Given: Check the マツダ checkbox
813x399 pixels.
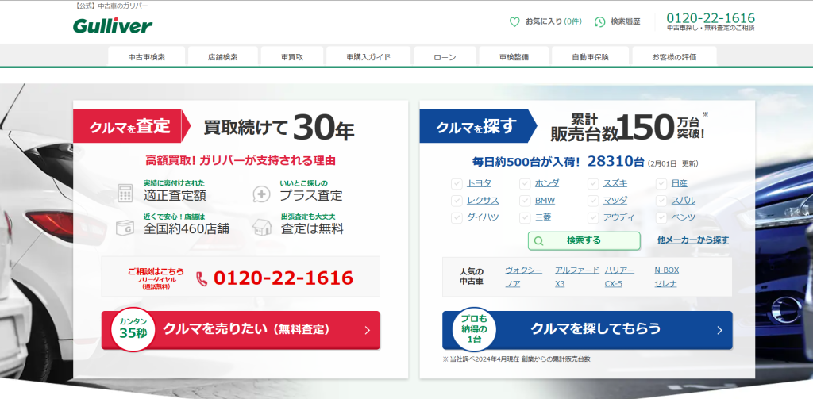Looking at the screenshot, I should point(593,201).
